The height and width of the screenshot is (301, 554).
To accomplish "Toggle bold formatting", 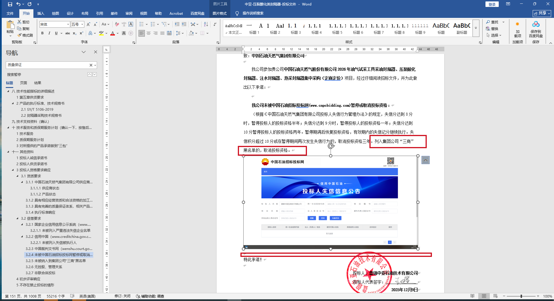I will click(x=42, y=33).
